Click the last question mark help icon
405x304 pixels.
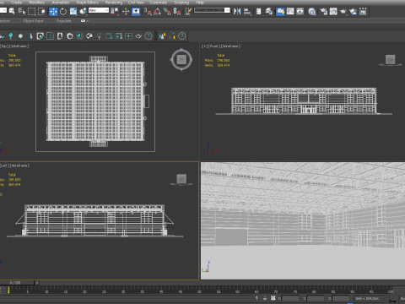tap(182, 36)
